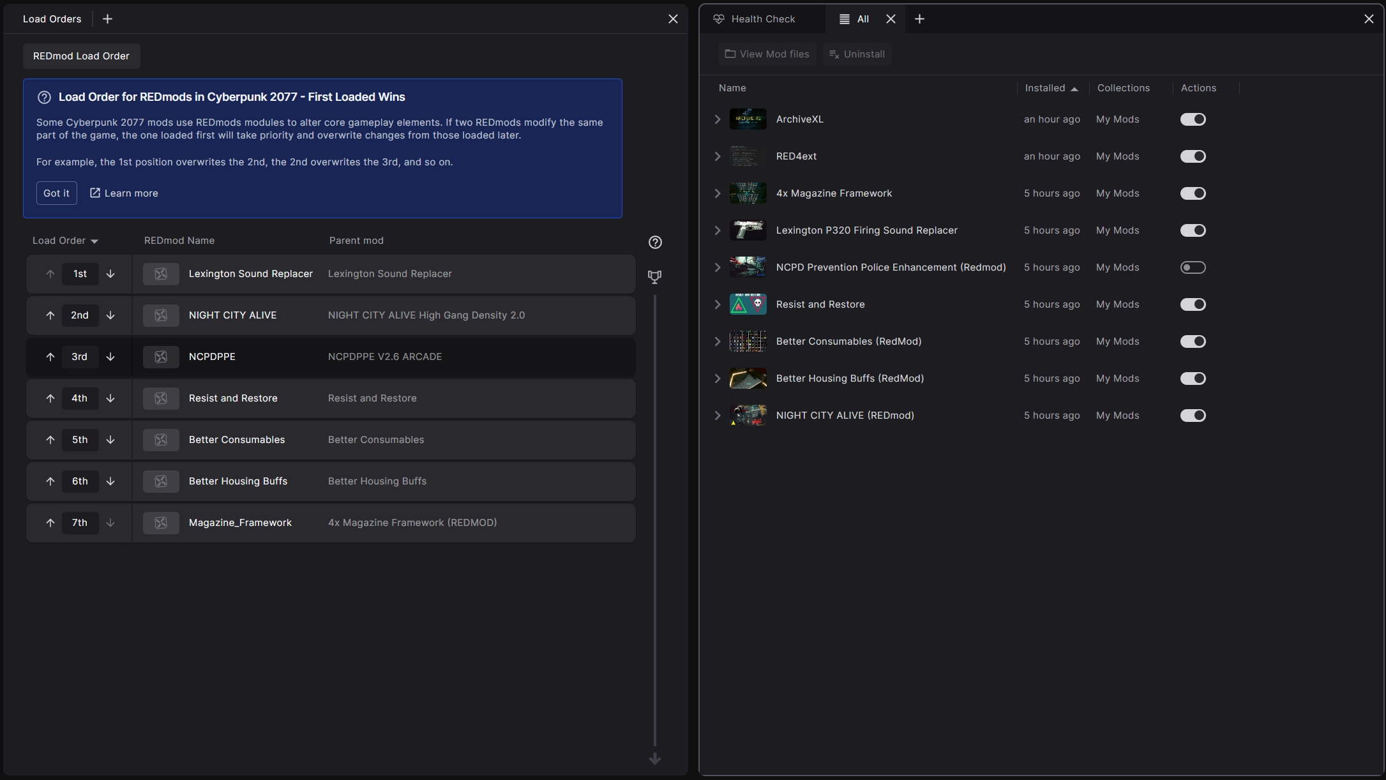Image resolution: width=1386 pixels, height=780 pixels.
Task: Click the Uninstall button
Action: pos(857,54)
